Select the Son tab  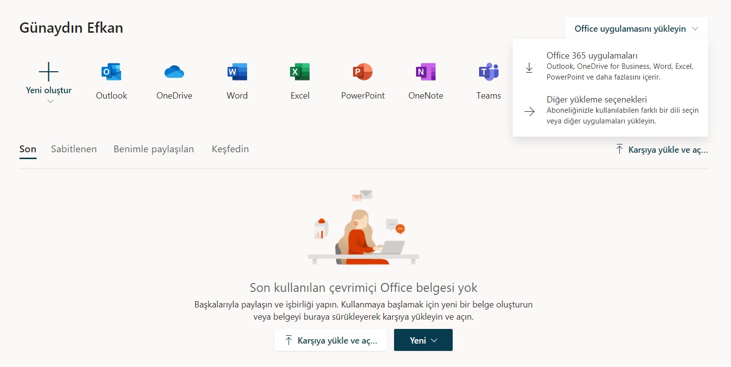(x=28, y=149)
